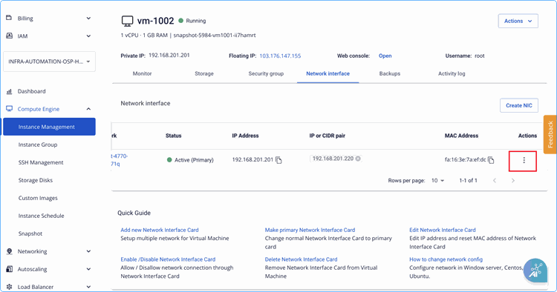Click the Status column header

click(173, 136)
